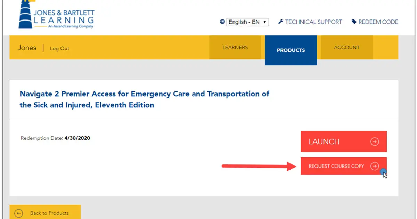
Task: Click the circled arrow on the Launch button
Action: [375, 141]
